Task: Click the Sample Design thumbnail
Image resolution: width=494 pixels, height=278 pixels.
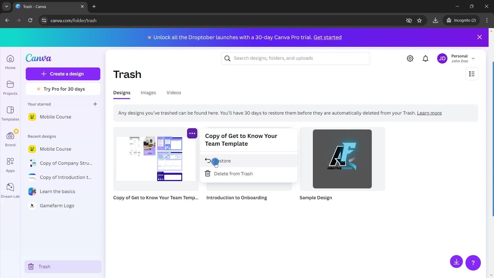Action: (x=342, y=159)
